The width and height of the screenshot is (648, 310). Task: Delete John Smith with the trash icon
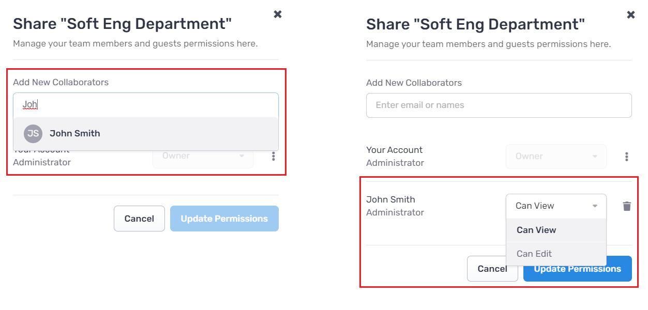point(627,206)
